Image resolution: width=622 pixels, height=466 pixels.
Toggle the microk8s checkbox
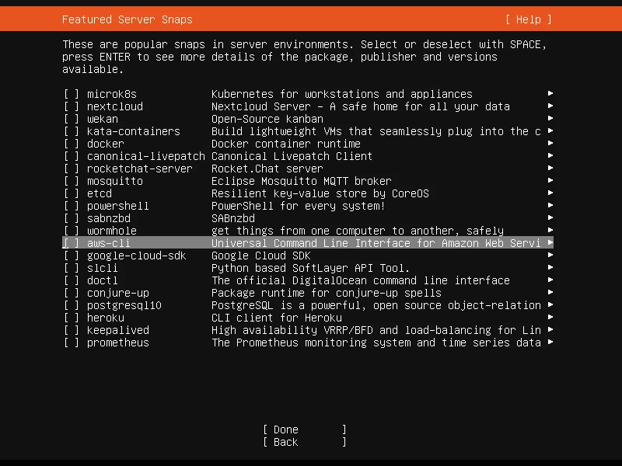point(72,94)
